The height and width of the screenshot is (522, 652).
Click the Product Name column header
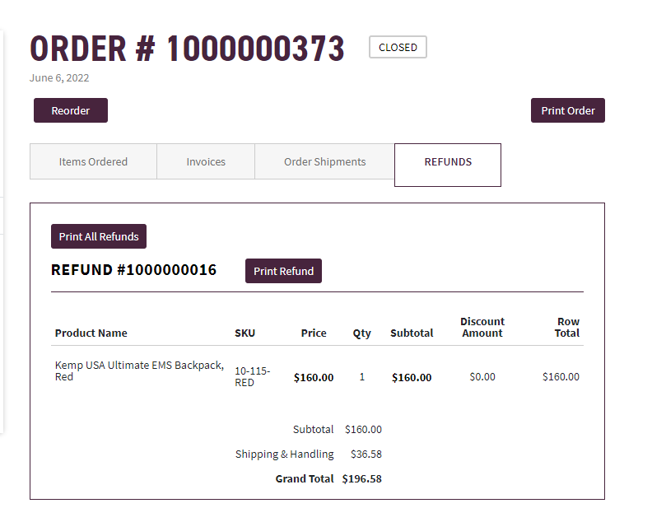(x=91, y=333)
